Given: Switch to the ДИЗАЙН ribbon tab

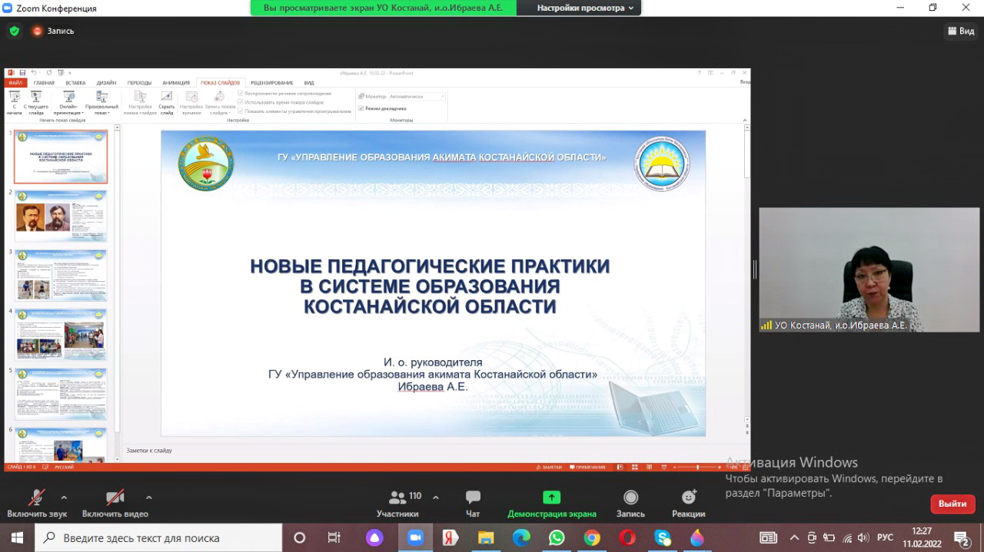Looking at the screenshot, I should click(x=106, y=83).
